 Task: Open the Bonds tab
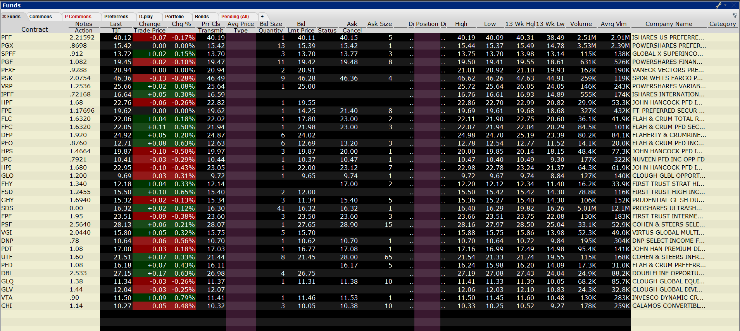202,17
